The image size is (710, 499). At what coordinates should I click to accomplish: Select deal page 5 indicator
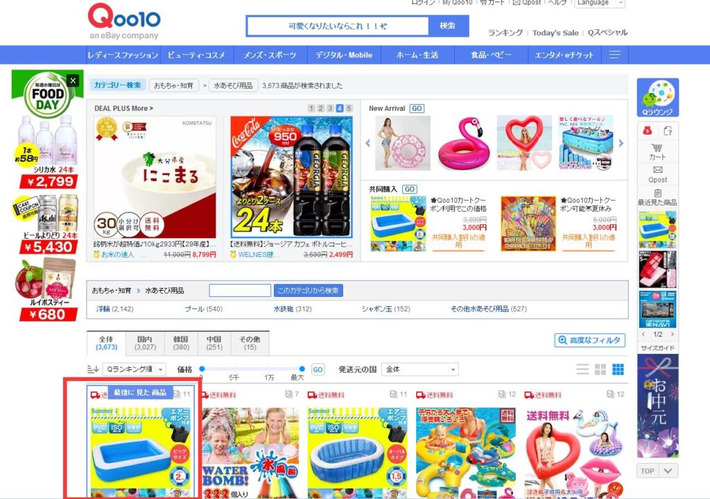click(x=349, y=108)
